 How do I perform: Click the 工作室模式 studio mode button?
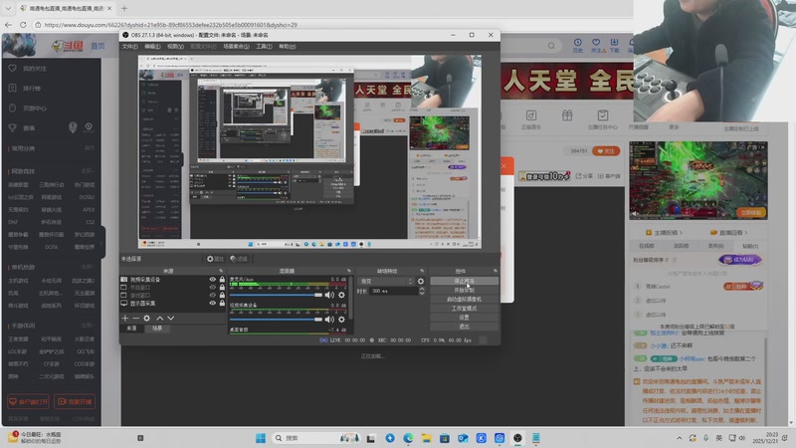click(x=464, y=309)
